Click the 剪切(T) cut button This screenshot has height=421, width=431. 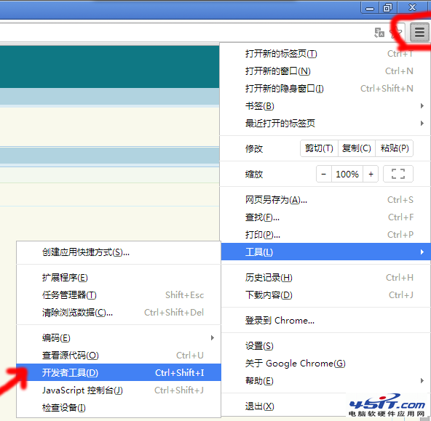click(319, 148)
